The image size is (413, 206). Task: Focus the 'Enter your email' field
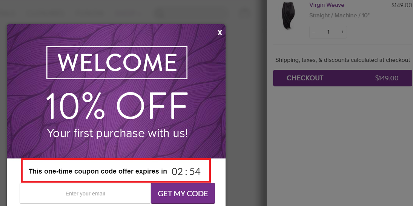pyautogui.click(x=85, y=194)
